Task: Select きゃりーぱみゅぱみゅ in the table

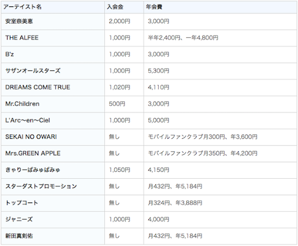Action: coord(33,170)
